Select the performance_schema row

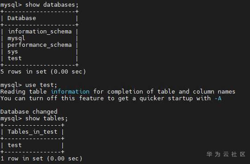pos(40,45)
